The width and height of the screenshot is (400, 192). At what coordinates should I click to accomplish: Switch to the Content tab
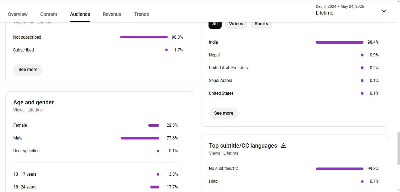[x=49, y=14]
